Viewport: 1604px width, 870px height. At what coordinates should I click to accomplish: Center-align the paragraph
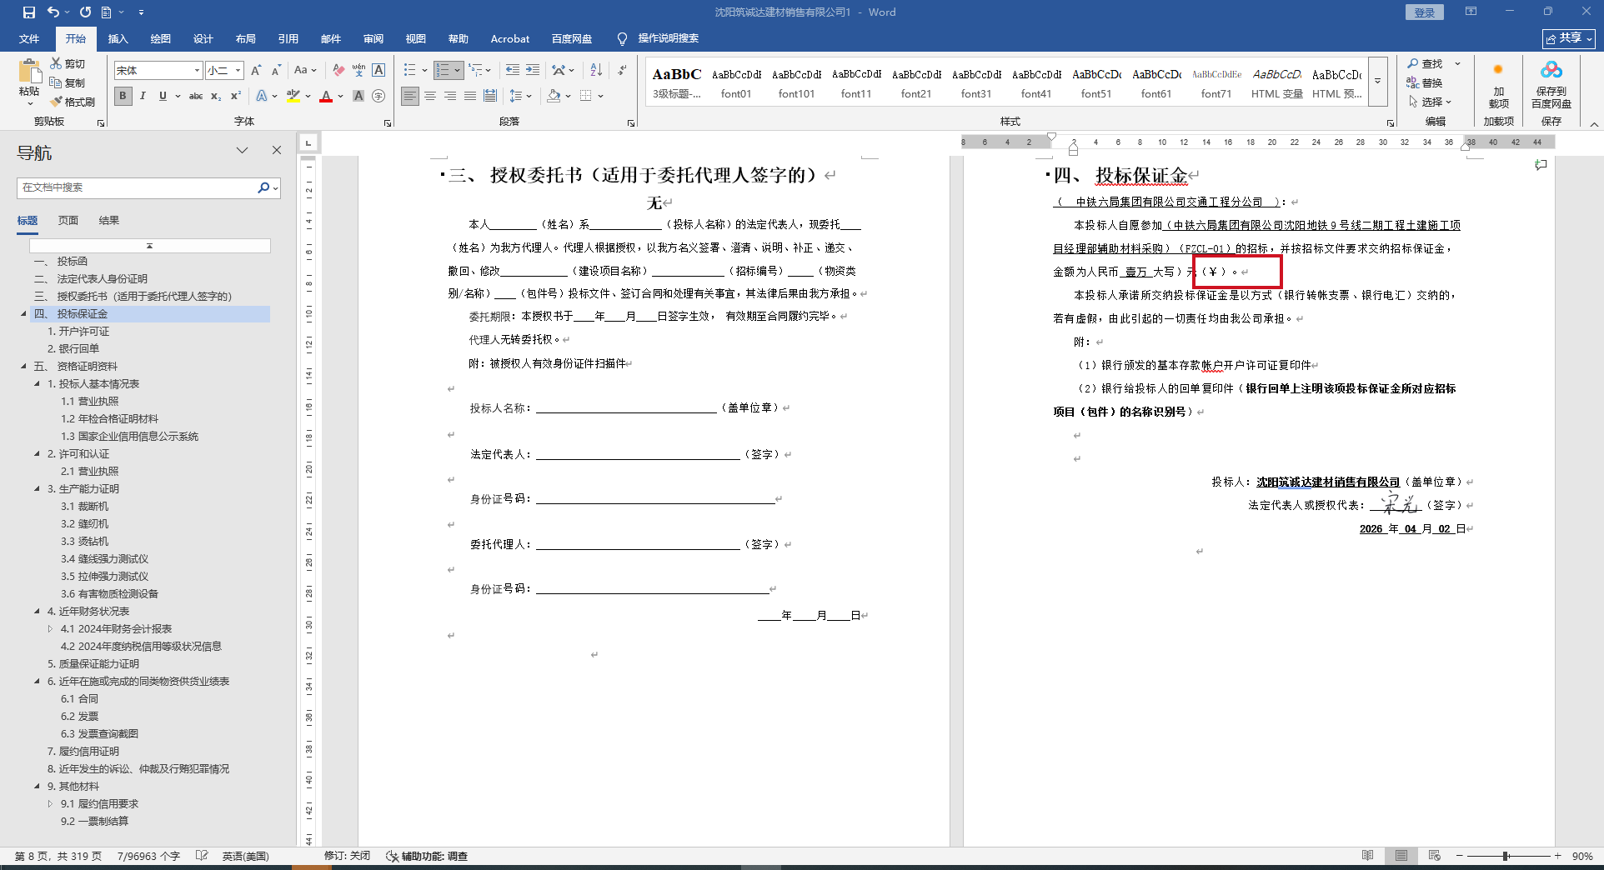(430, 96)
